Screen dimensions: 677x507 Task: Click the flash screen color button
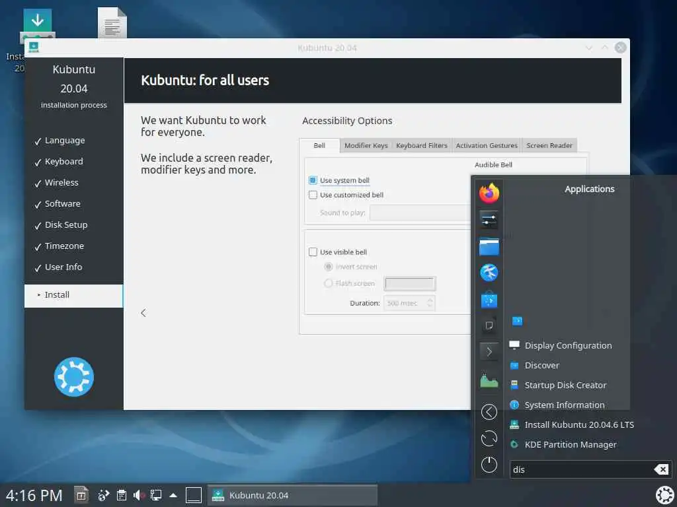pyautogui.click(x=410, y=283)
